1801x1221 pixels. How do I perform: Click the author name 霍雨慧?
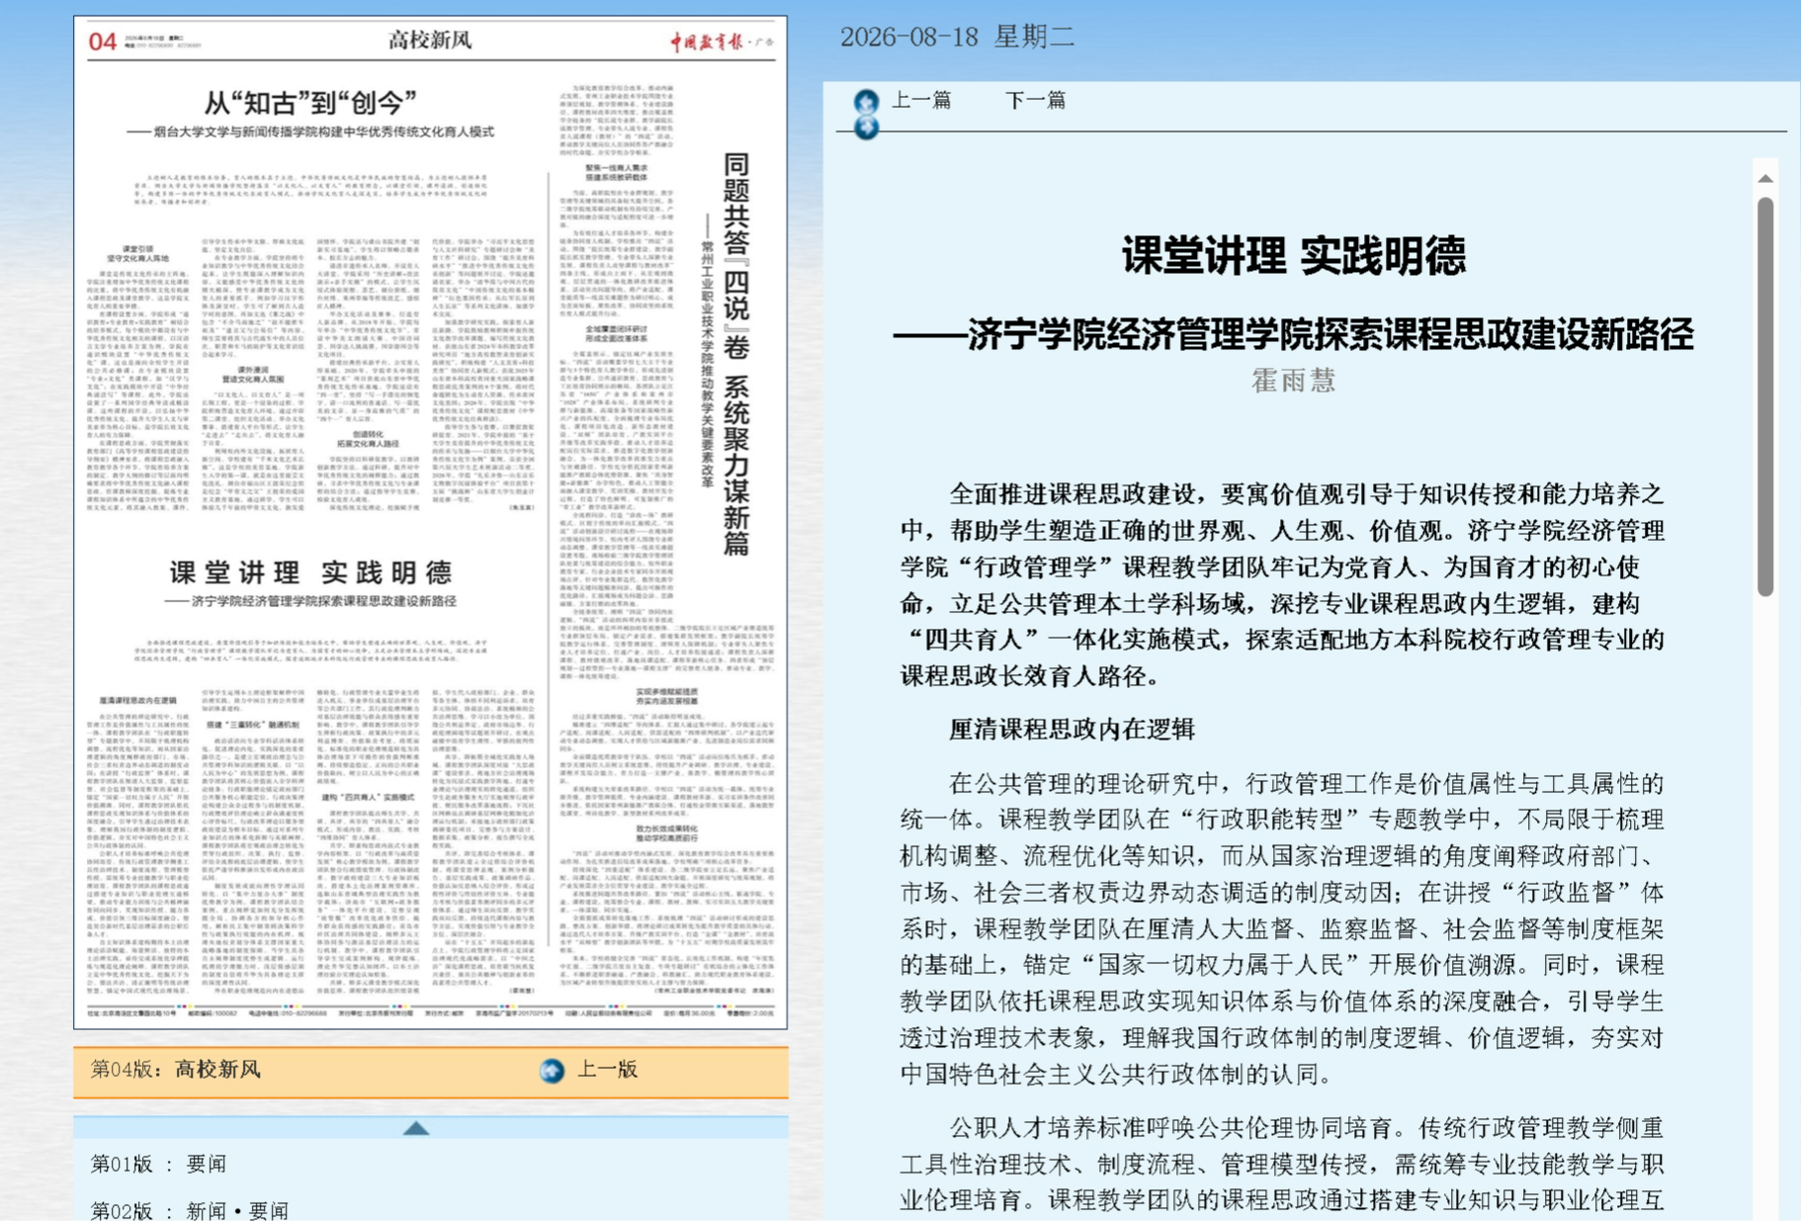[x=1293, y=381]
